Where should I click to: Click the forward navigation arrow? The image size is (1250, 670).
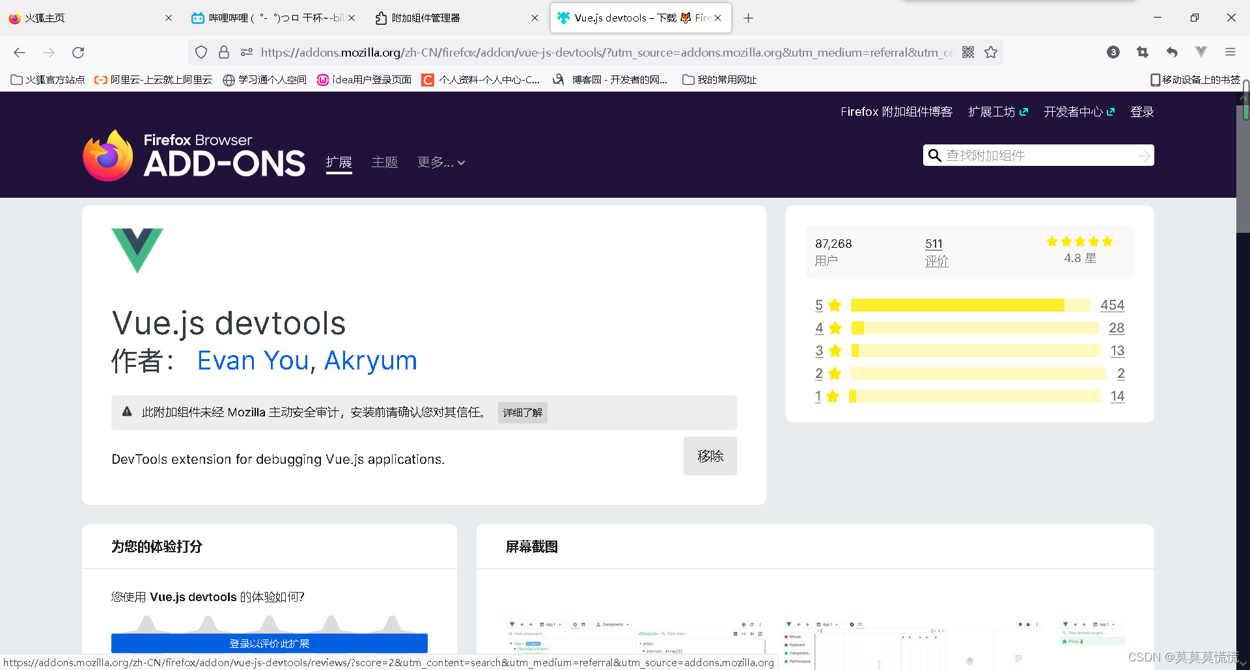tap(49, 53)
